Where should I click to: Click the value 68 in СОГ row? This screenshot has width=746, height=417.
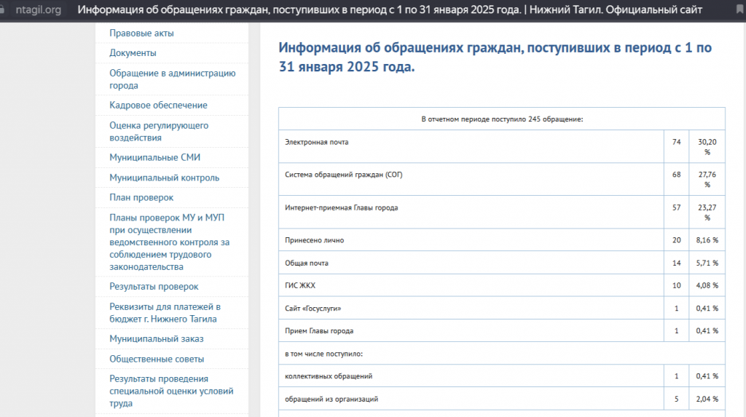point(677,175)
